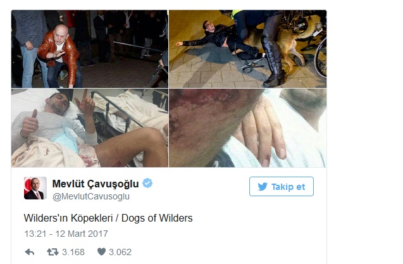View the 3.168 retweet count
Image resolution: width=403 pixels, height=264 pixels.
tap(73, 252)
